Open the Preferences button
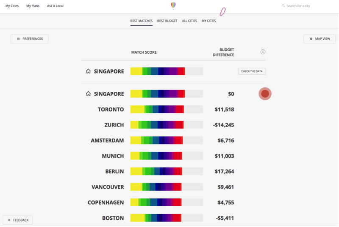 30,39
